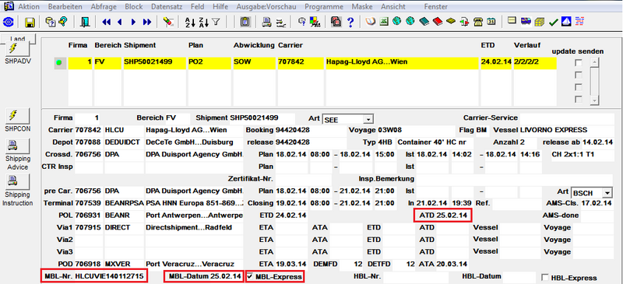Click the blue eye icon at toolbar start

pos(9,23)
